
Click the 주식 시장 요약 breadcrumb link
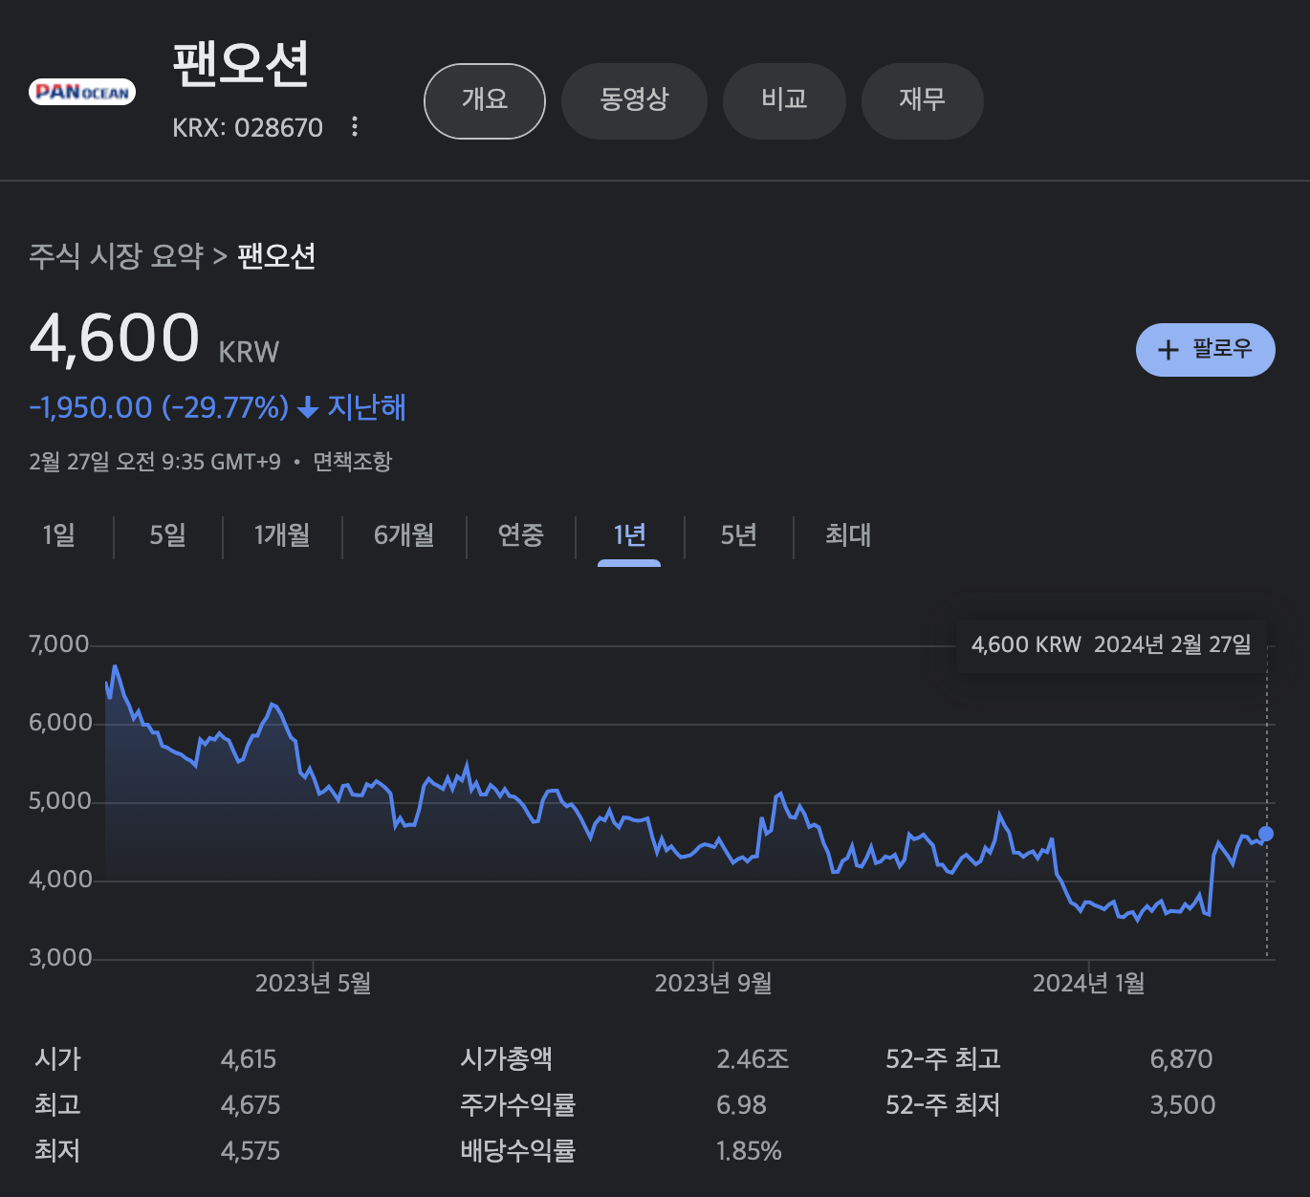pos(117,256)
